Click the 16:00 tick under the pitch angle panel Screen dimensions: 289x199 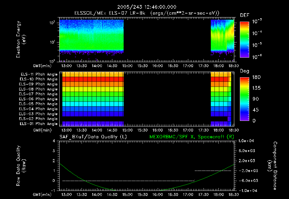(157, 130)
